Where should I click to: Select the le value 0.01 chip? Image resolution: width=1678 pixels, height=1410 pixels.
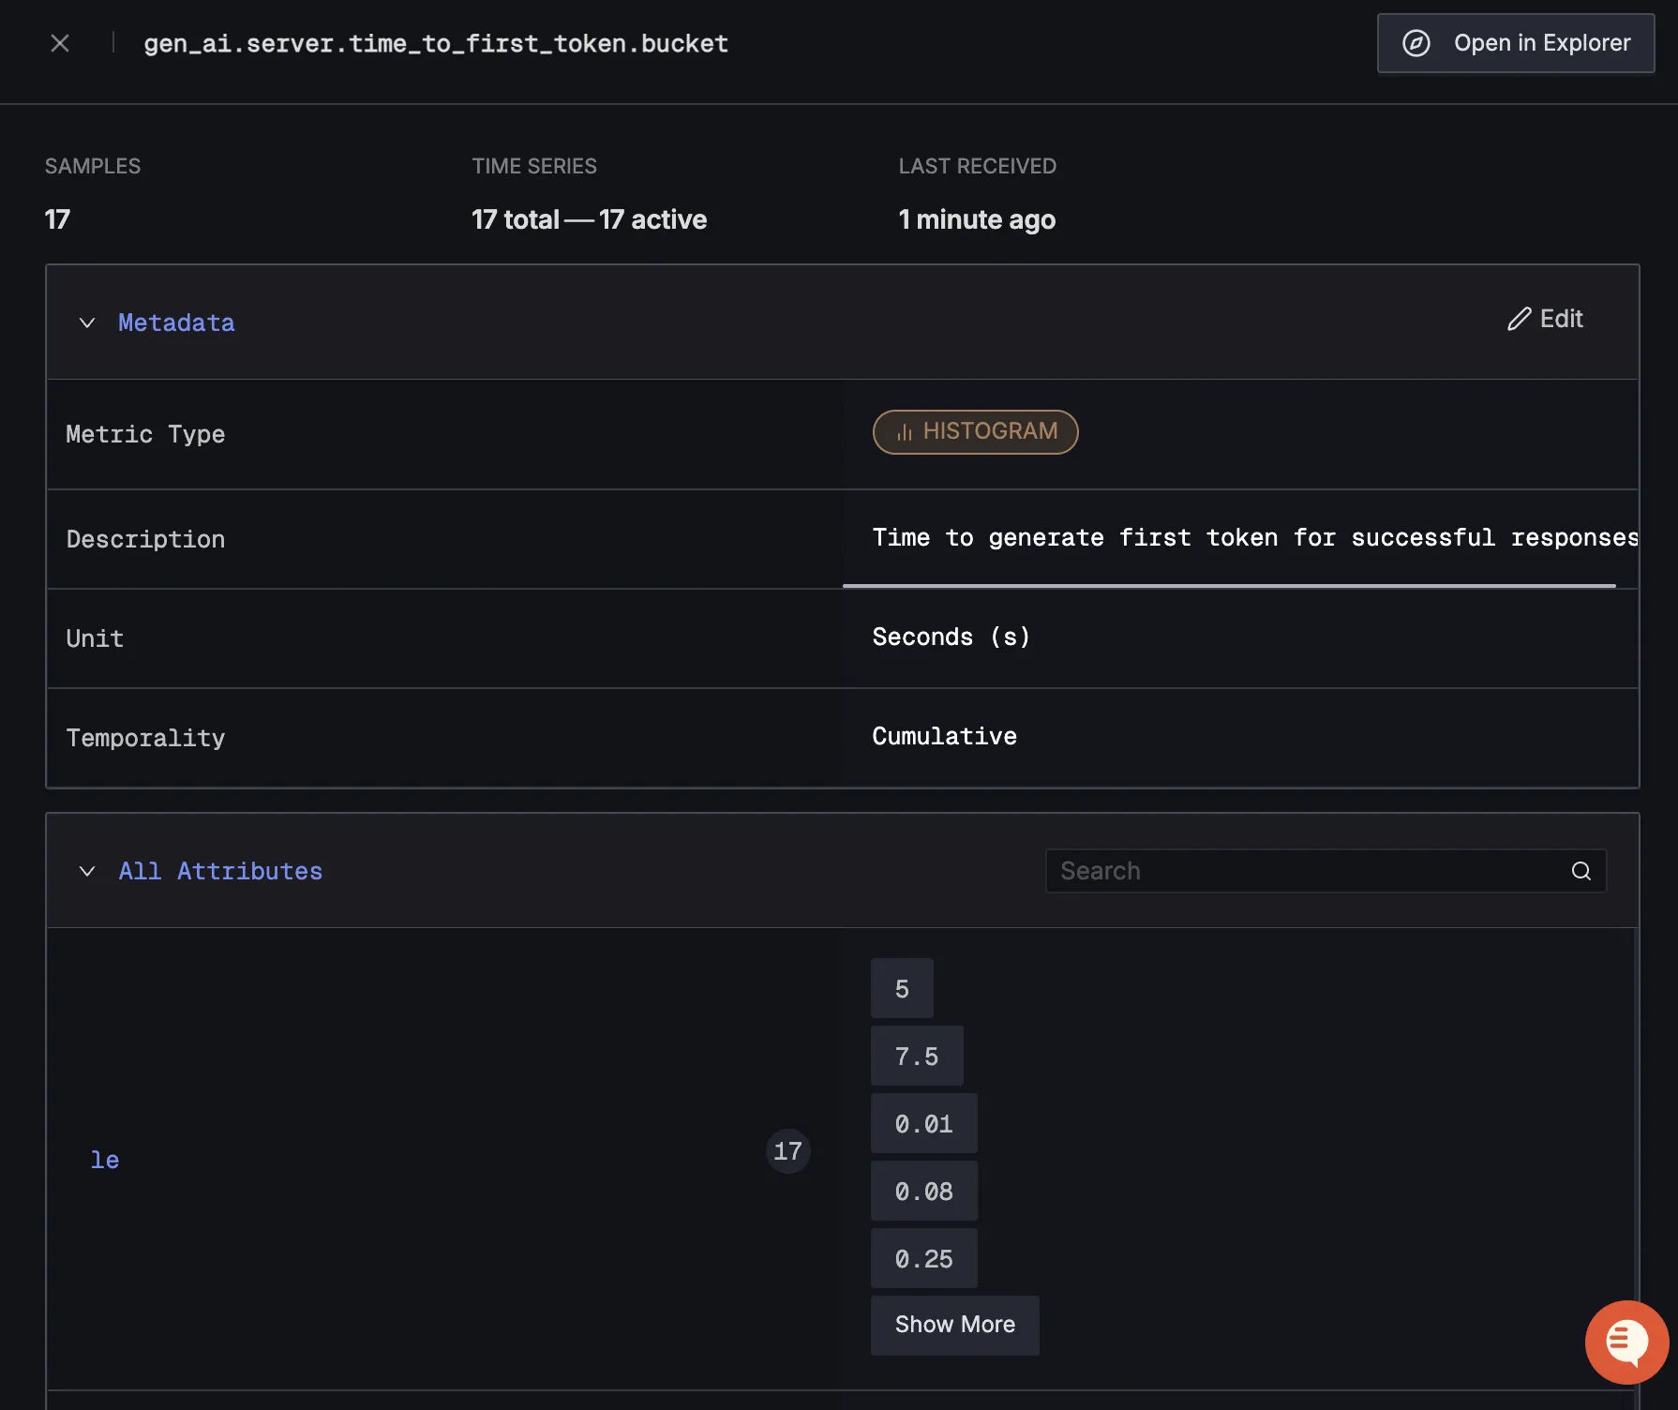(923, 1123)
